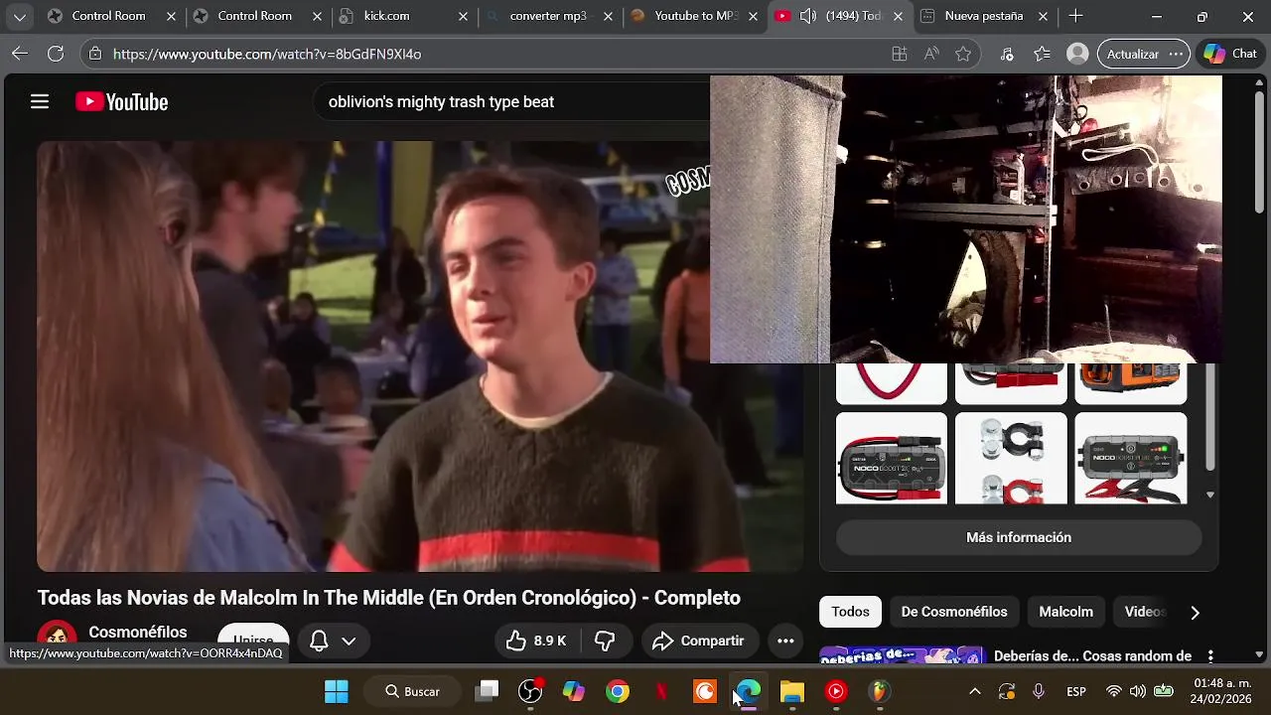Select the Malcolm filter chip
Image resolution: width=1271 pixels, height=715 pixels.
point(1065,612)
